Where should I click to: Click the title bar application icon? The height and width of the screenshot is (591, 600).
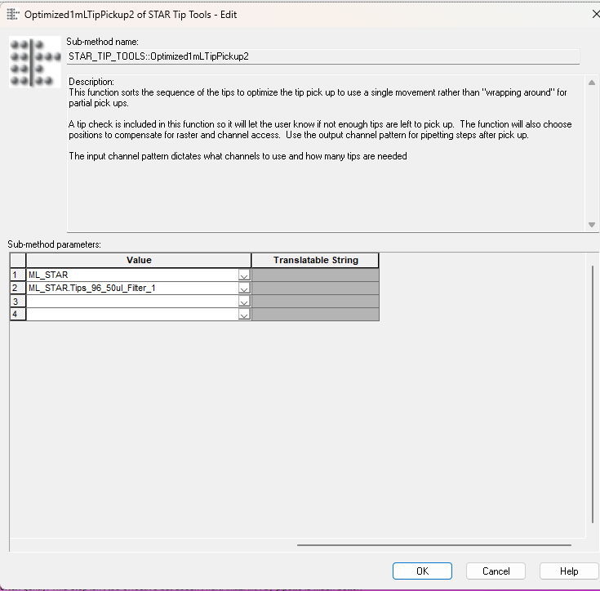tap(12, 14)
